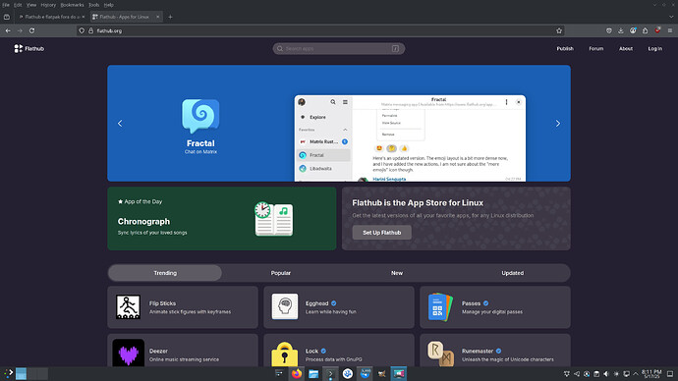This screenshot has height=381, width=678.
Task: Open the Chronograph App of the Day card
Action: (x=222, y=219)
